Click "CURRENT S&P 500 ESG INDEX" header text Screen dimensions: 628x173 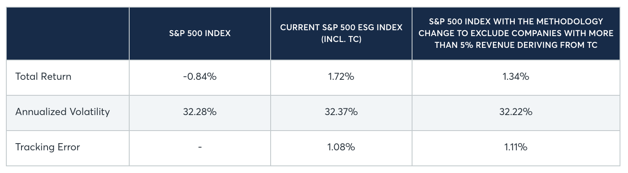pos(341,27)
